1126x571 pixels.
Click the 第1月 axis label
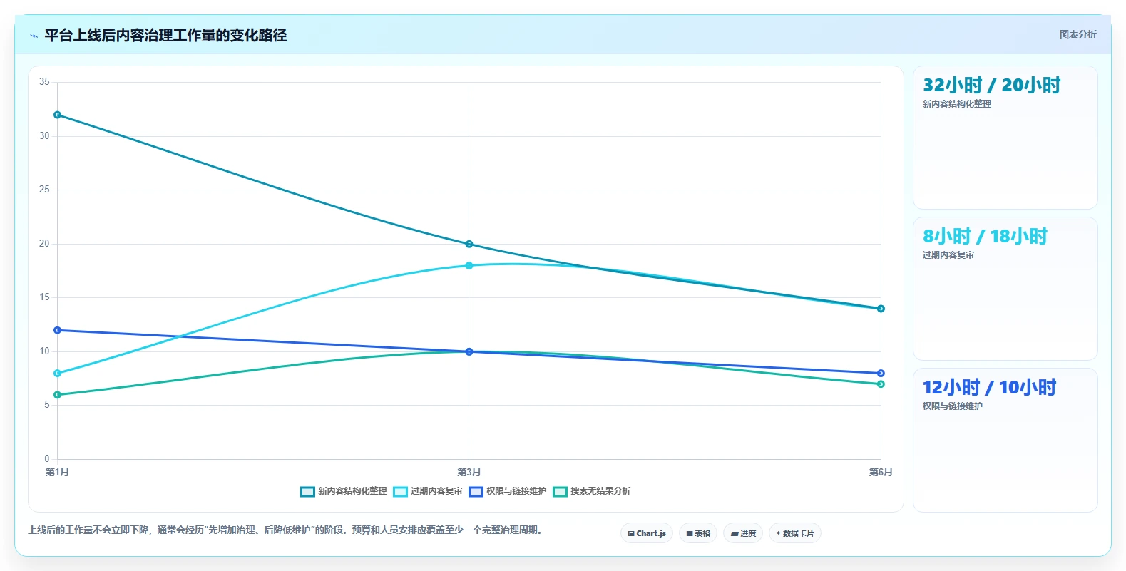tap(57, 472)
